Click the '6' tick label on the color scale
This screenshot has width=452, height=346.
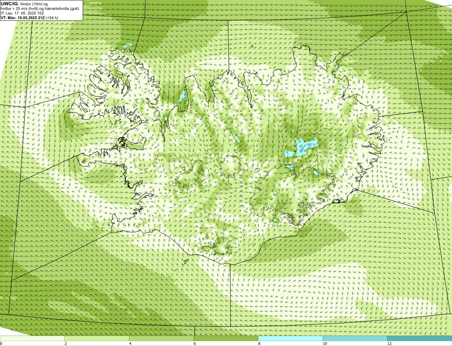point(195,344)
